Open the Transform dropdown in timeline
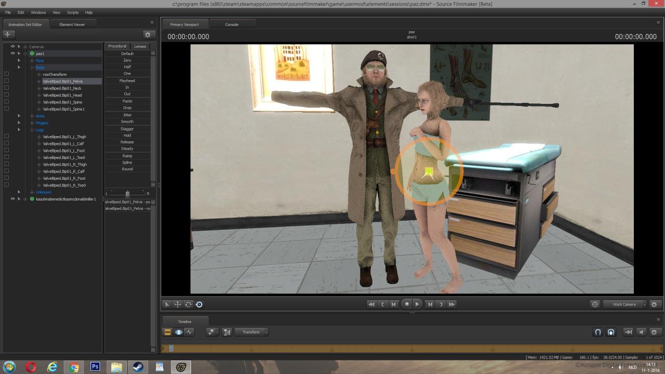The height and width of the screenshot is (374, 665). [251, 332]
